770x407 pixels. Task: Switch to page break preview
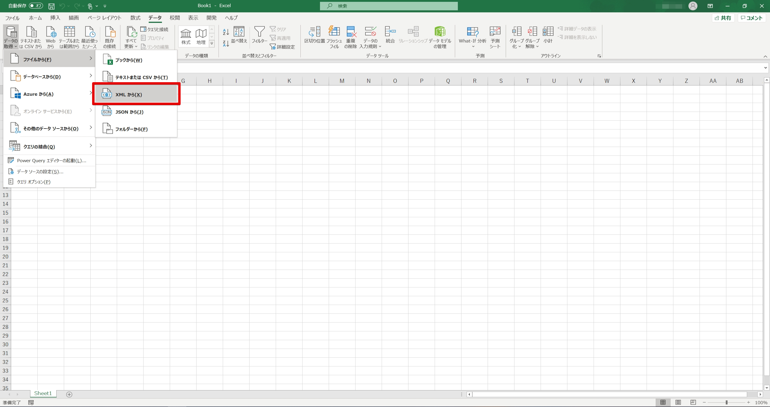coord(693,402)
